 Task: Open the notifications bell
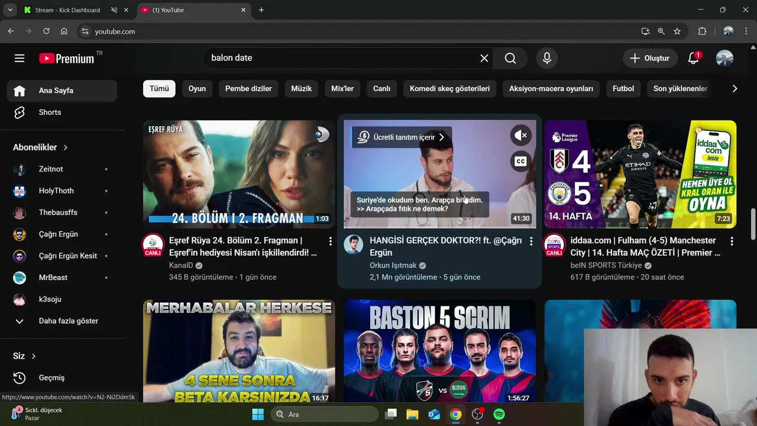click(694, 58)
